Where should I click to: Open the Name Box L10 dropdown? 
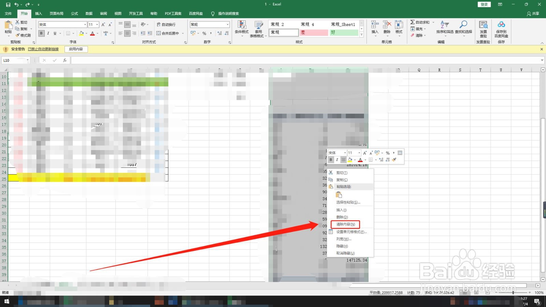coord(28,60)
